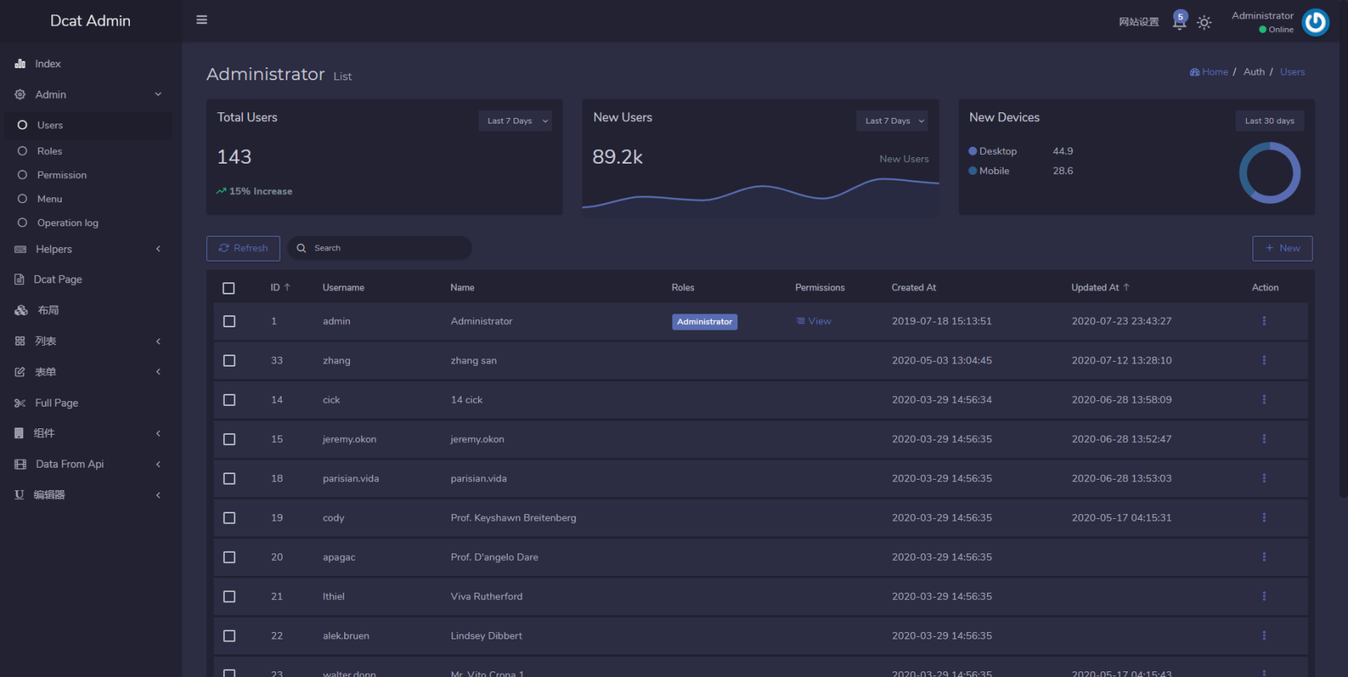The image size is (1348, 677).
Task: Open the notifications bell icon
Action: click(1179, 22)
